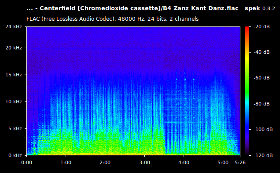Click the '24 kHz' frequency axis label
The height and width of the screenshot is (173, 280).
click(x=14, y=26)
